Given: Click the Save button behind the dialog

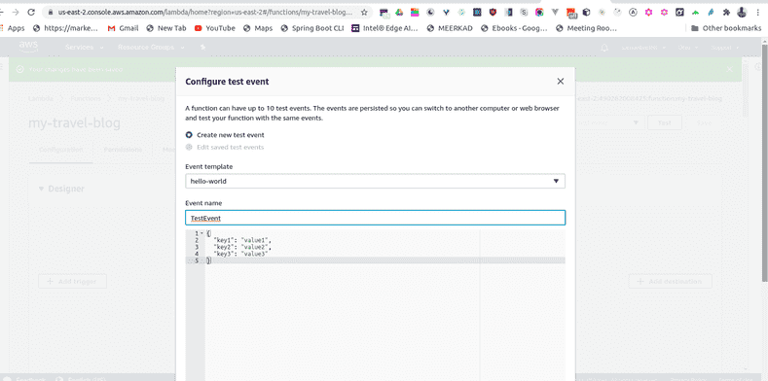Looking at the screenshot, I should tap(704, 122).
